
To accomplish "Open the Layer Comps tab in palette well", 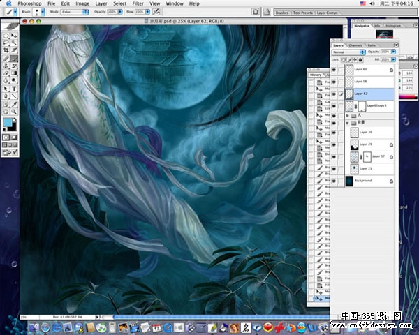I will click(x=327, y=13).
